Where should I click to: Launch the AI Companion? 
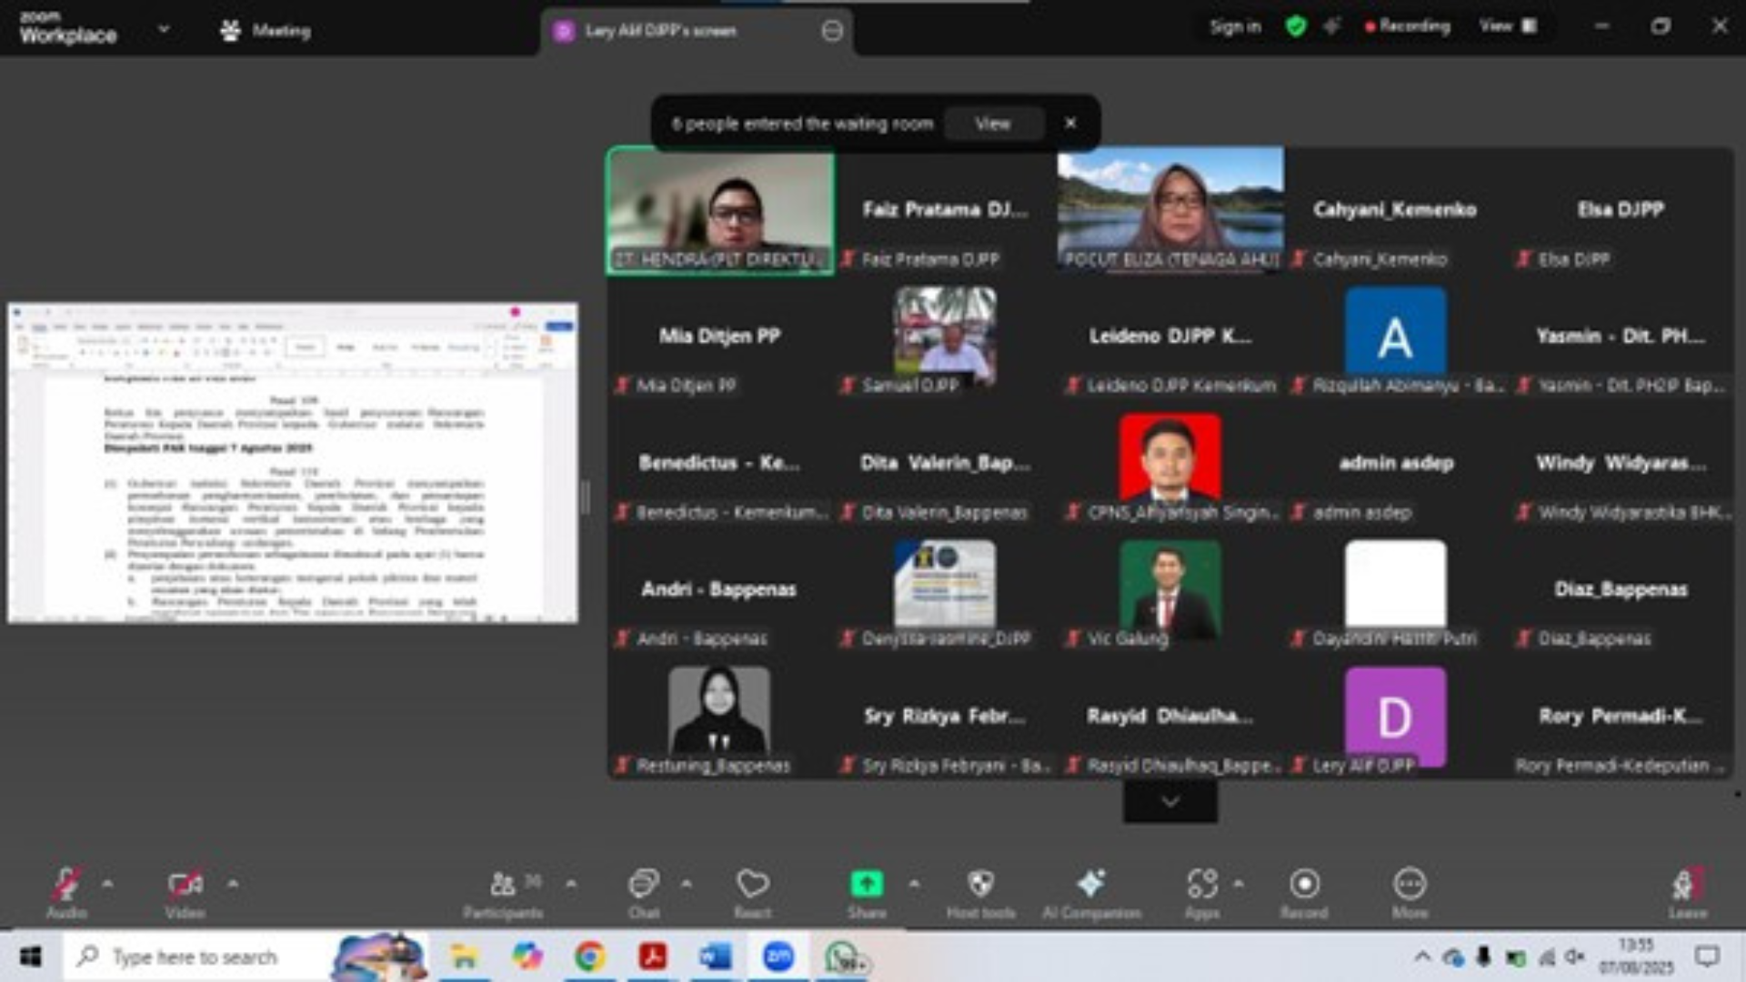coord(1091,892)
